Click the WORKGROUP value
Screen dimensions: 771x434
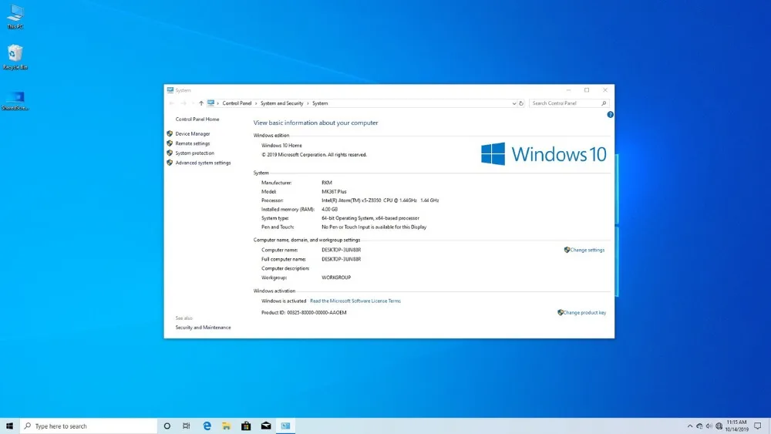[x=336, y=278]
